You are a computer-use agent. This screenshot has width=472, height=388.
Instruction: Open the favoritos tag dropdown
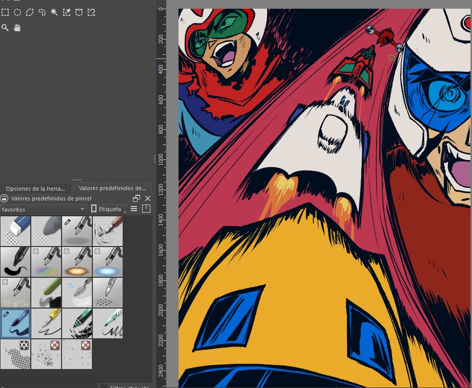[x=44, y=209]
